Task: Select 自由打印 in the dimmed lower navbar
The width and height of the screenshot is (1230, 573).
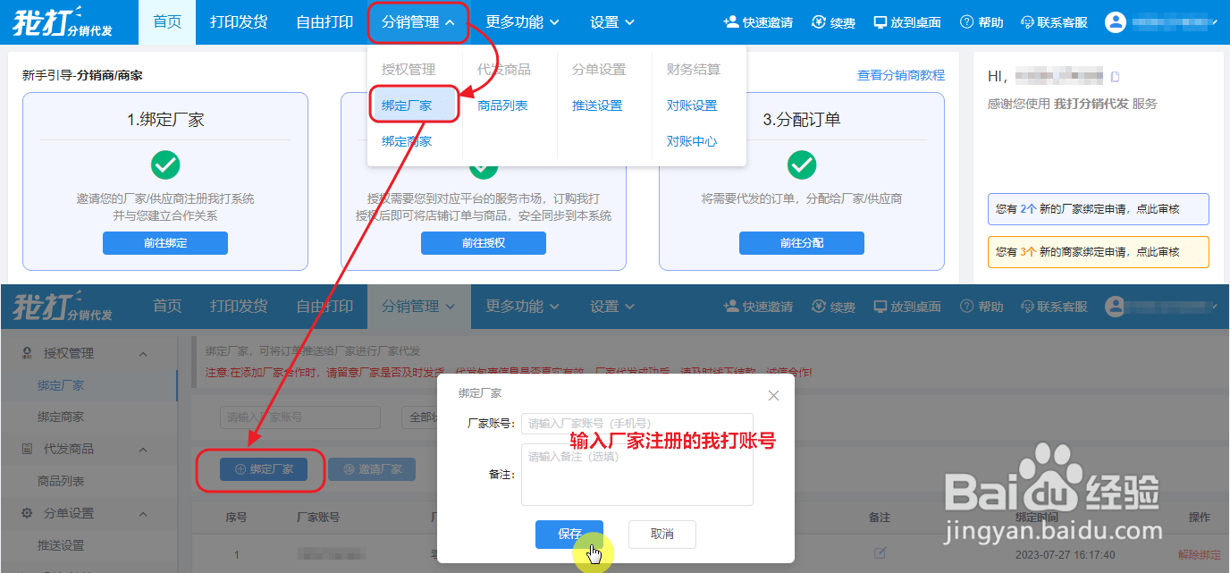Action: click(324, 307)
